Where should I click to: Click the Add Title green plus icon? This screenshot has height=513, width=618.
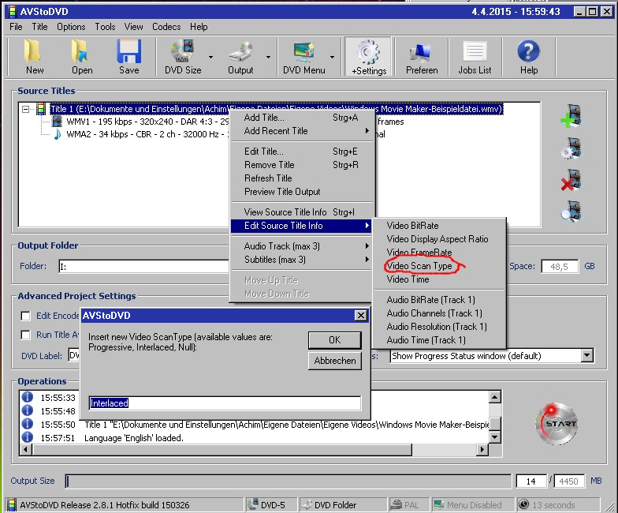click(571, 116)
